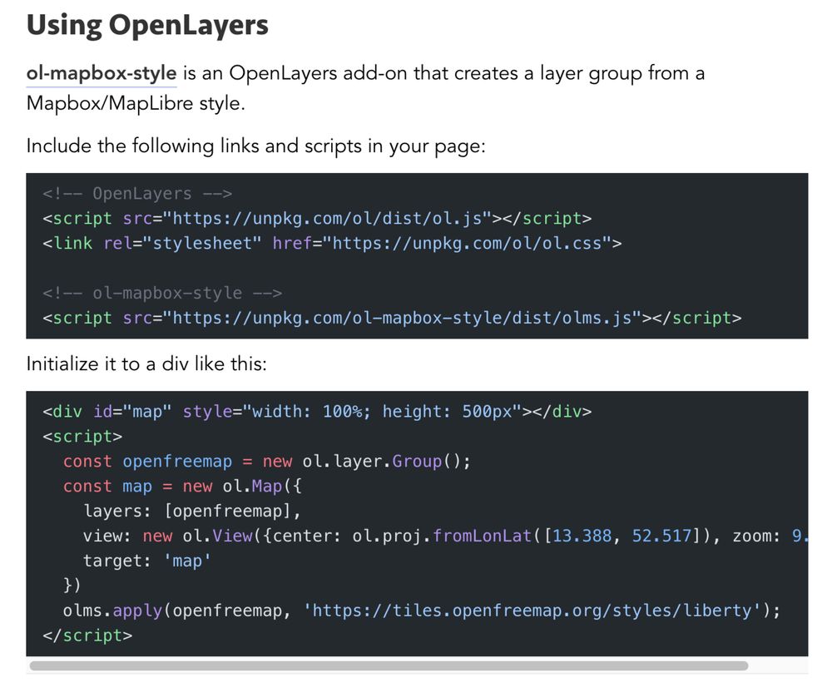
Task: Click the "Mapbox/MapLibre style." paragraph text
Action: [136, 103]
